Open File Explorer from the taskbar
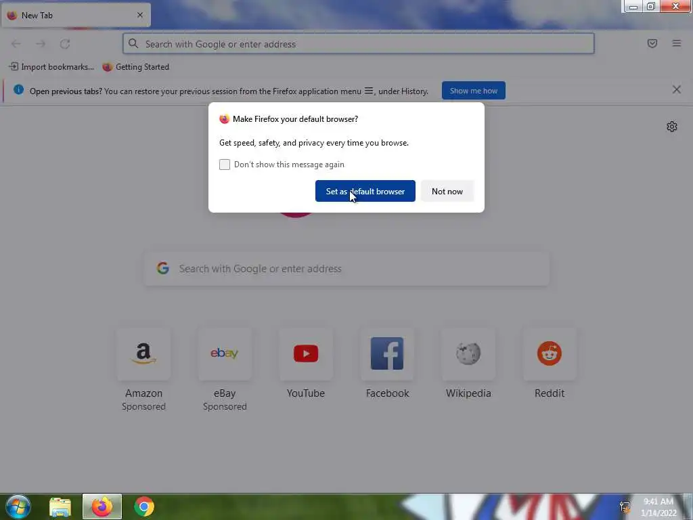Viewport: 693px width, 520px height. coord(60,506)
